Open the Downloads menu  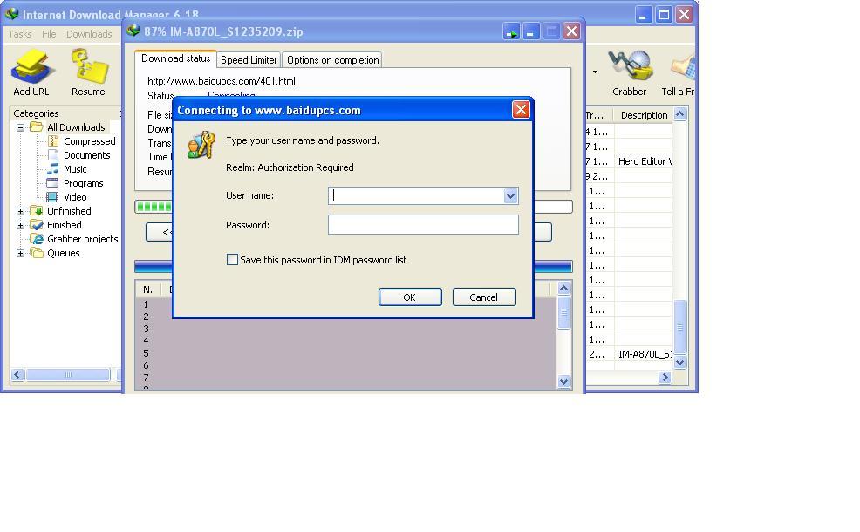coord(89,34)
